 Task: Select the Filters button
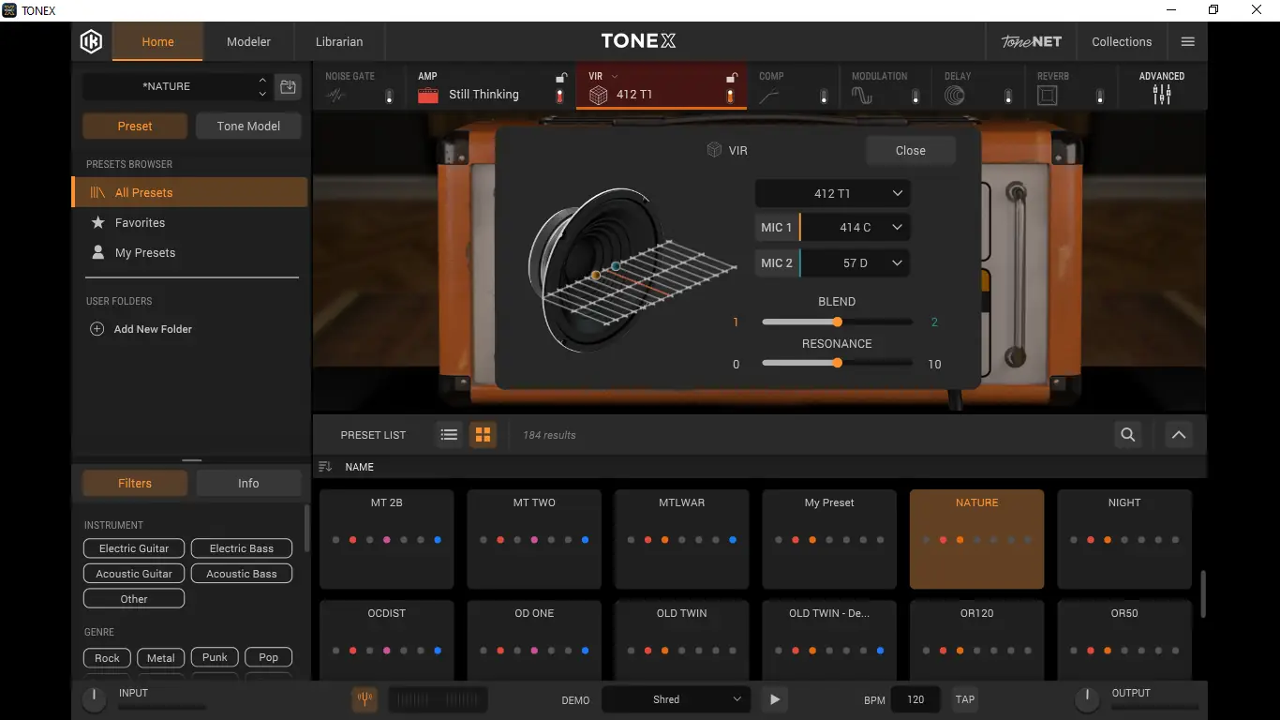[x=135, y=483]
